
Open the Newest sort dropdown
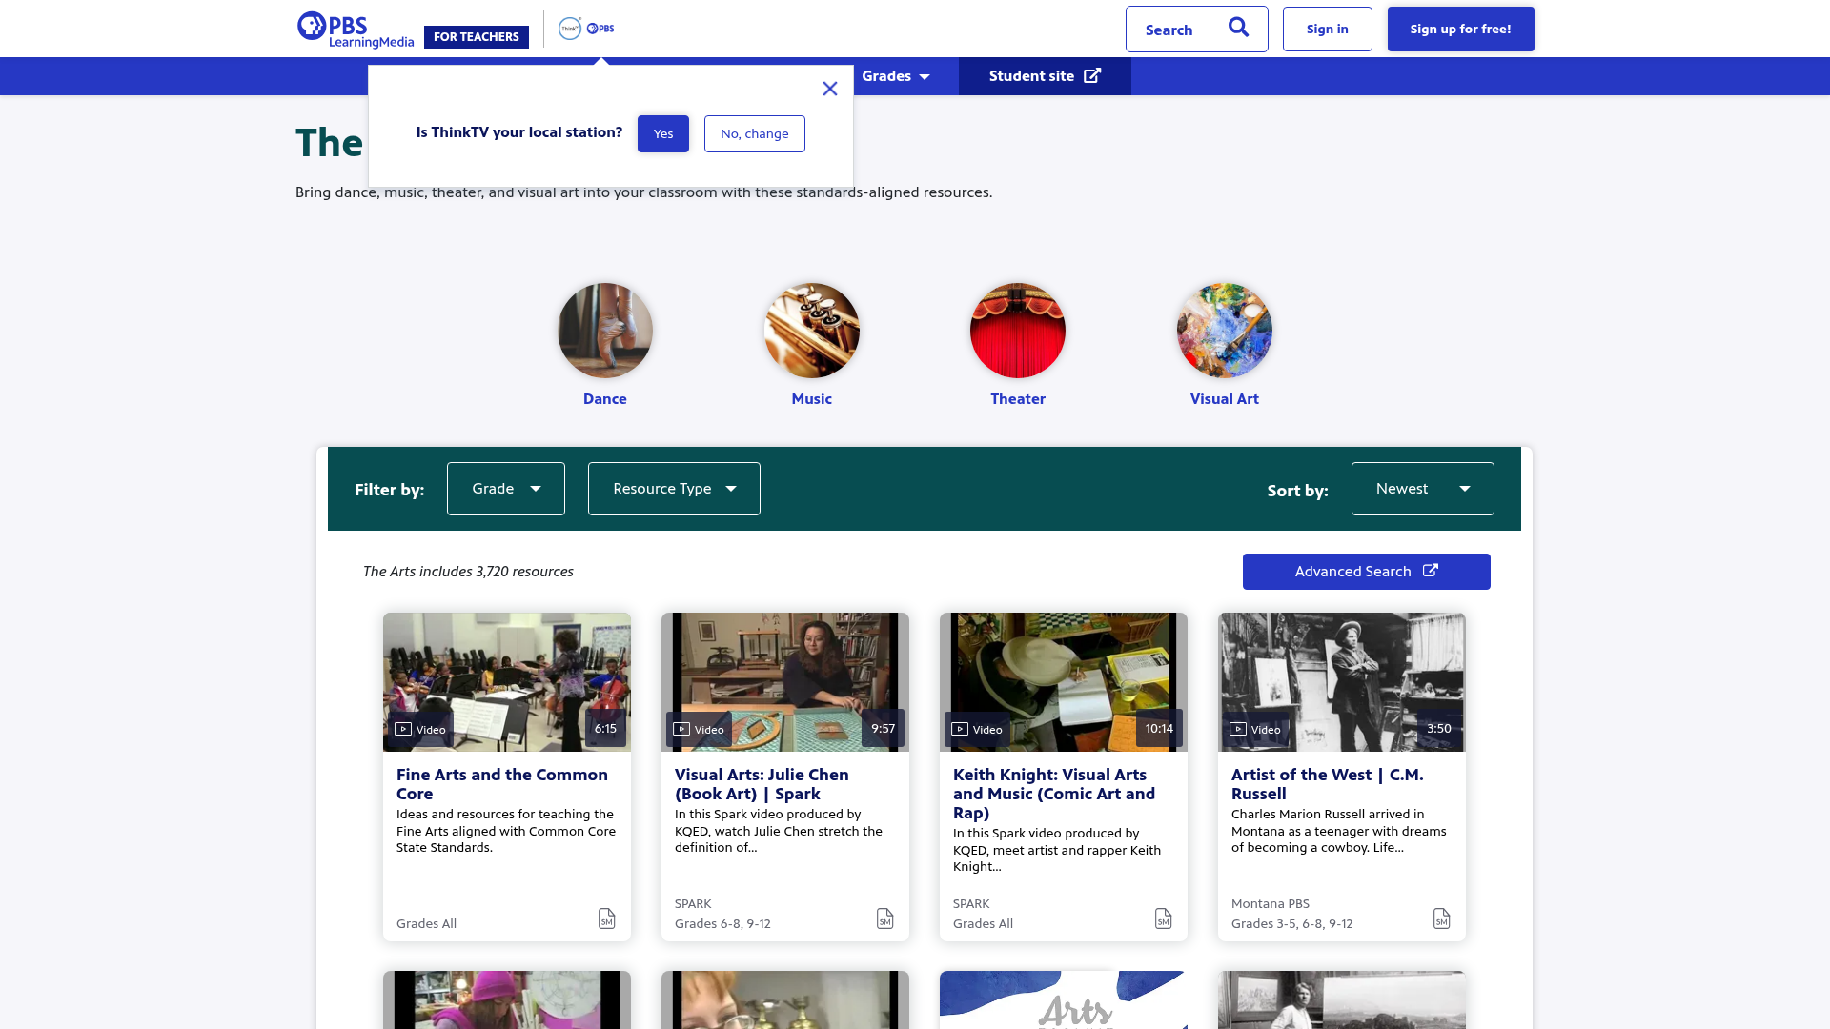pyautogui.click(x=1422, y=489)
